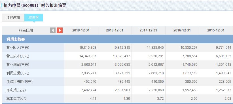Click the cost value 14,349,937
Viewport: 233px width, 104px height.
tap(88, 56)
